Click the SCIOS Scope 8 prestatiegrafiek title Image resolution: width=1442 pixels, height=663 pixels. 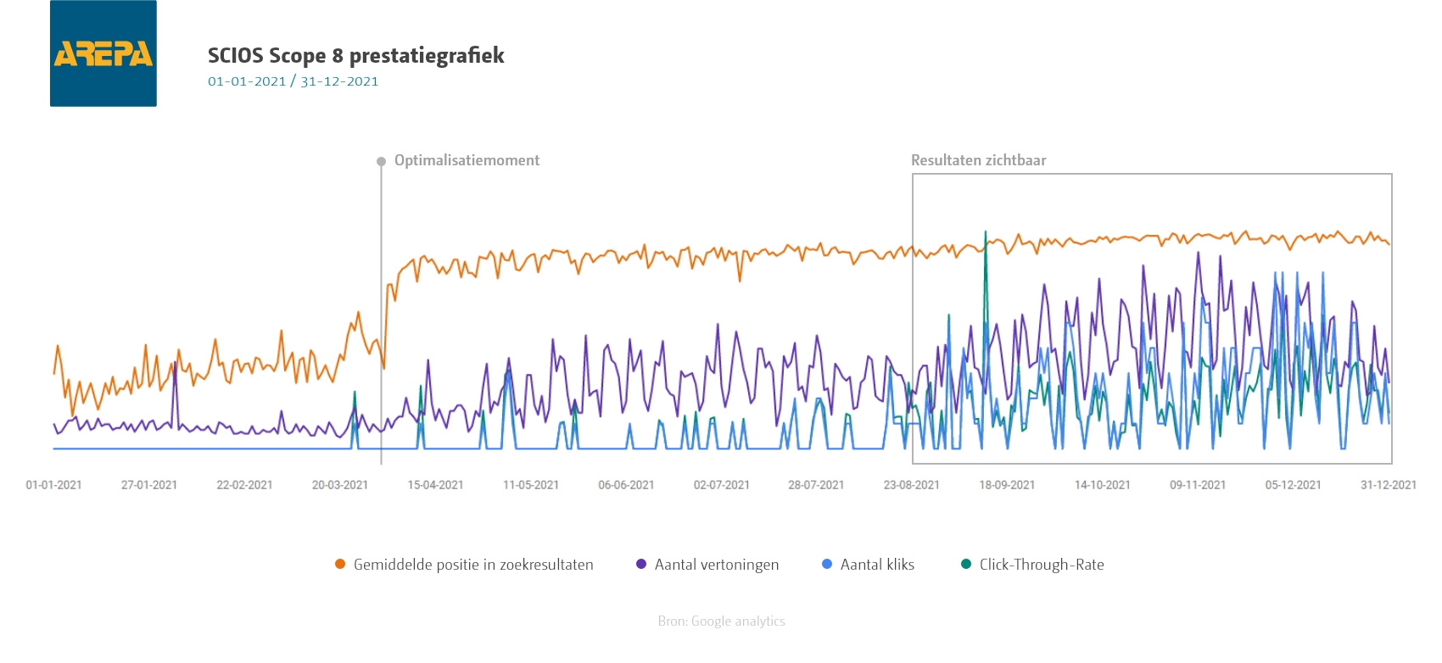pos(356,56)
